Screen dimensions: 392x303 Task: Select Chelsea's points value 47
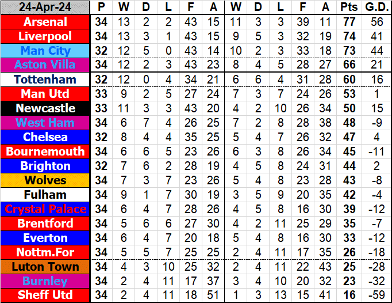348,137
